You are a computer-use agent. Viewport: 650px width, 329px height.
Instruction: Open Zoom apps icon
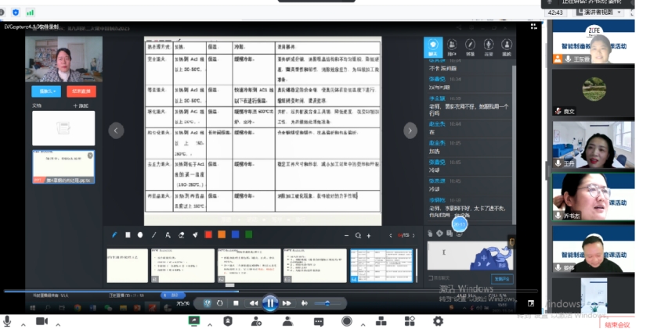click(410, 321)
